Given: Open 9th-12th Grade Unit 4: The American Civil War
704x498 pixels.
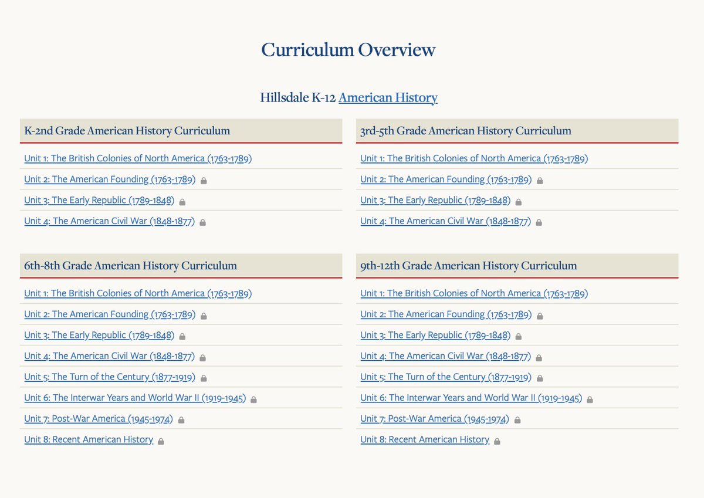Looking at the screenshot, I should click(446, 356).
